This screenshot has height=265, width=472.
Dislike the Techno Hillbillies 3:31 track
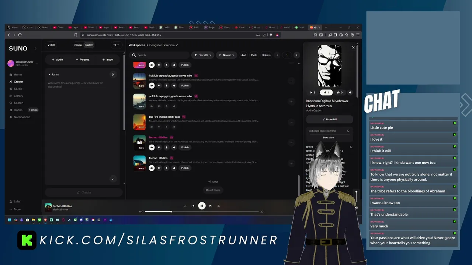coord(159,147)
